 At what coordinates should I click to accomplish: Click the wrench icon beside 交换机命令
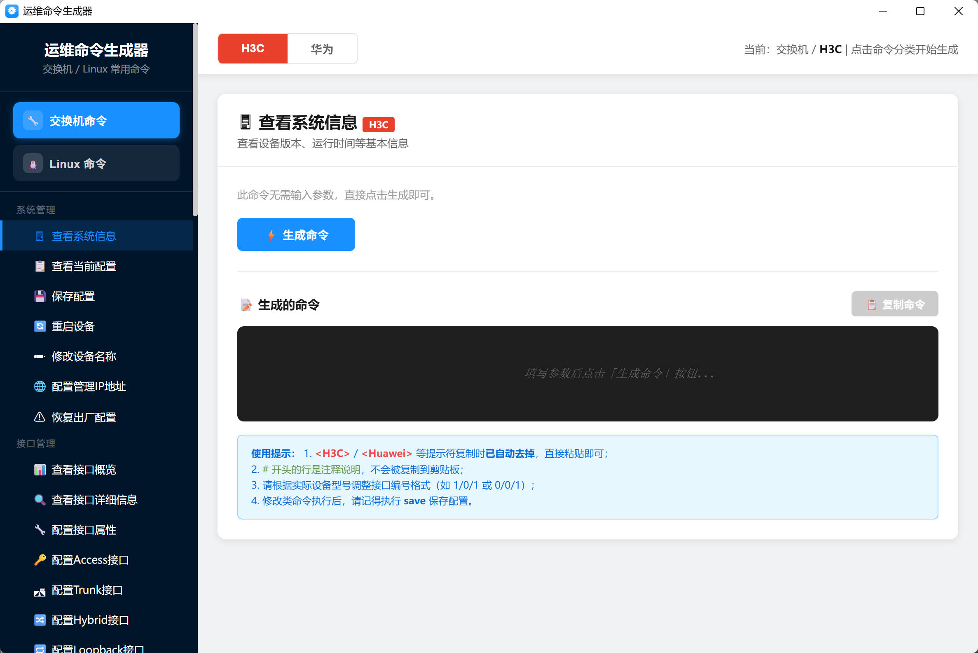pyautogui.click(x=33, y=121)
